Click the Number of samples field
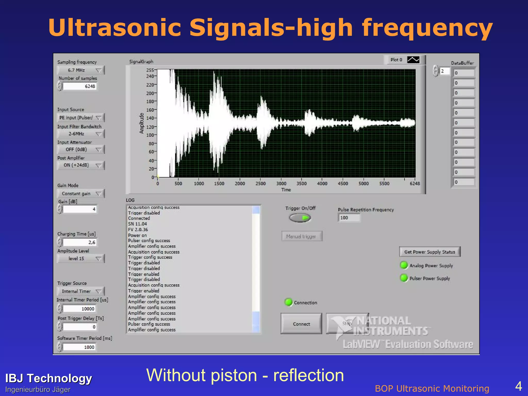The width and height of the screenshot is (528, 396). click(80, 86)
